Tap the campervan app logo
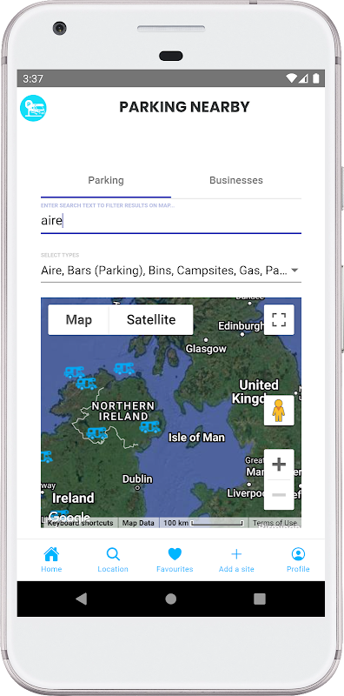The width and height of the screenshot is (344, 696). point(33,108)
